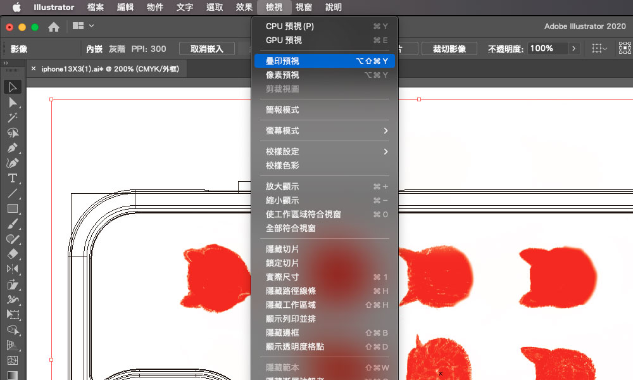Viewport: 633px width, 380px height.
Task: Select the Rectangle tool
Action: click(x=13, y=208)
